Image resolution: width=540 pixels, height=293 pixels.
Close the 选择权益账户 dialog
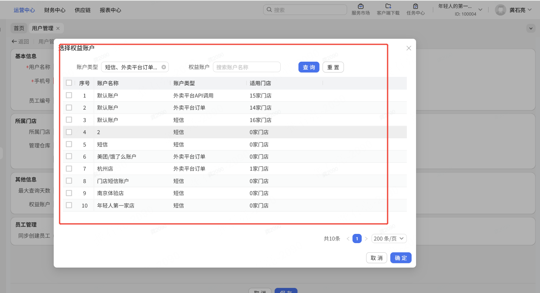tap(409, 48)
